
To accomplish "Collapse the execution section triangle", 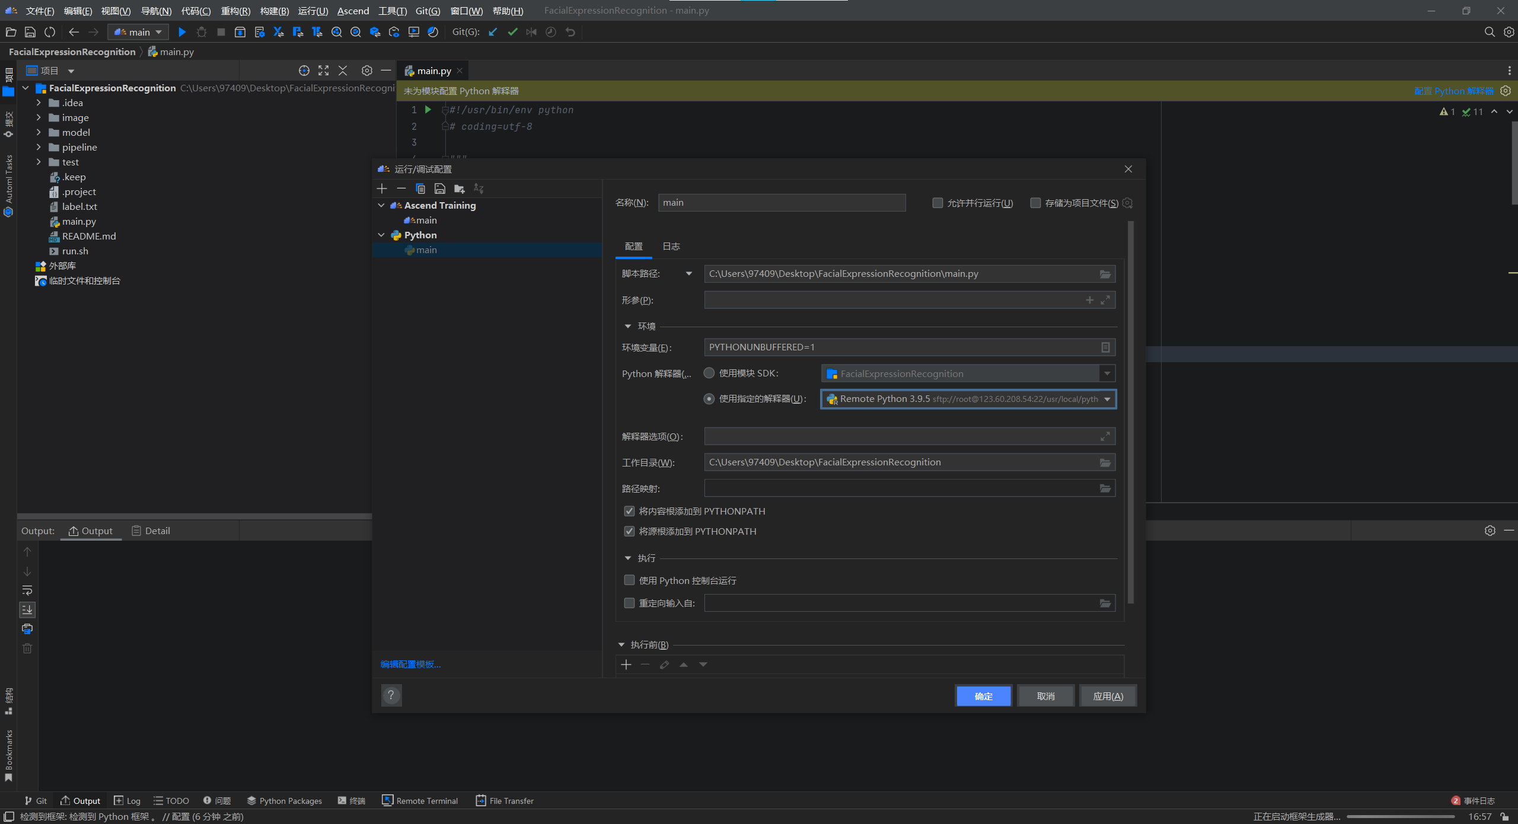I will 628,558.
